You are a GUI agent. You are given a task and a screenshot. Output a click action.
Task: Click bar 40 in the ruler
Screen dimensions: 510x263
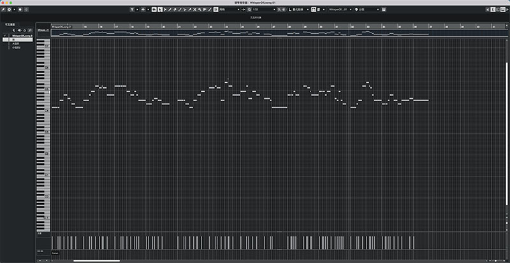coord(478,26)
